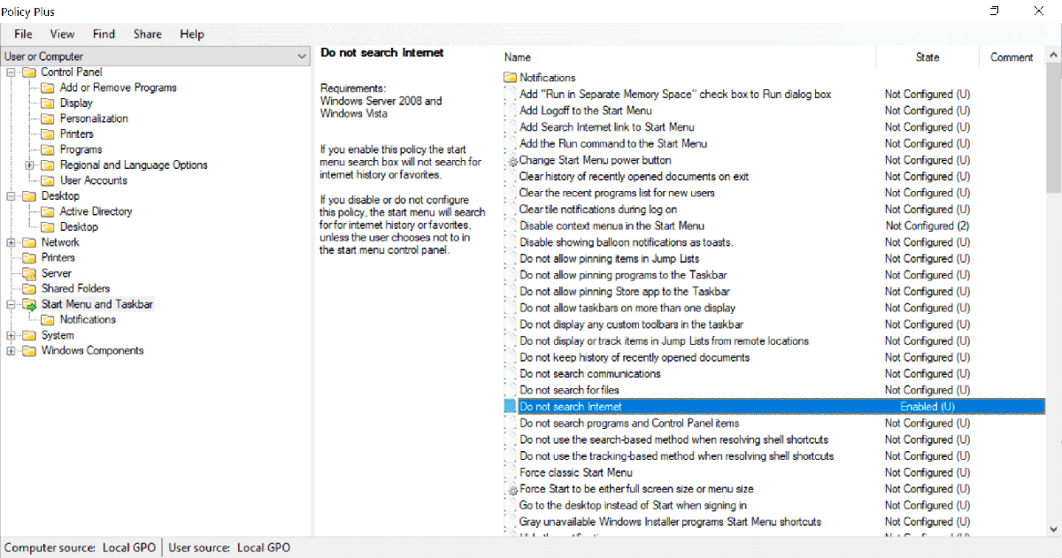Viewport: 1062px width, 558px height.
Task: Select the top-level Printers tree item
Action: [x=58, y=258]
